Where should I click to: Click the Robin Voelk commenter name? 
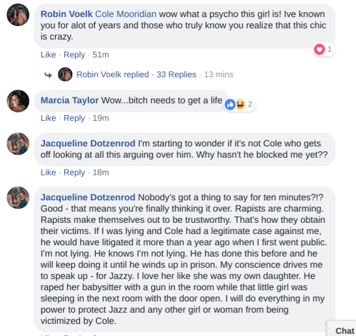click(x=67, y=13)
